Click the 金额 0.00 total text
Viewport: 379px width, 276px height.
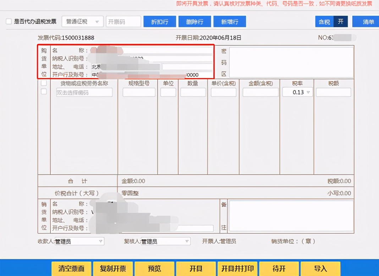click(x=133, y=181)
